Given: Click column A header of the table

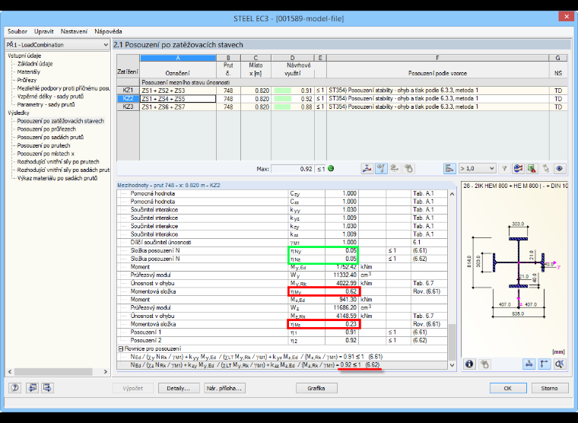Looking at the screenshot, I should click(x=178, y=58).
